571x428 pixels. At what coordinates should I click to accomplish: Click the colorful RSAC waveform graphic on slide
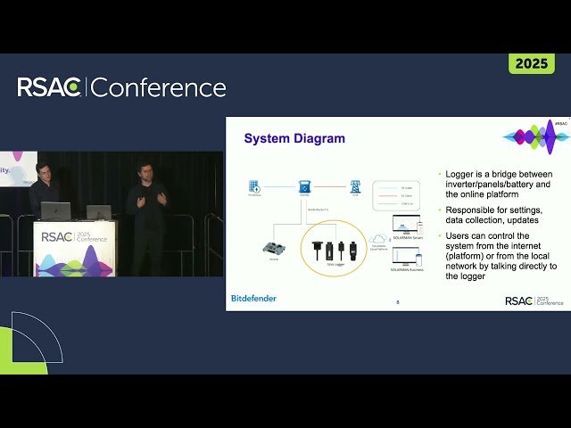click(x=535, y=136)
